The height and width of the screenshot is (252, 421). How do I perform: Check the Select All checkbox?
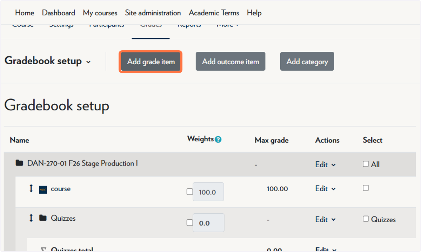366,164
